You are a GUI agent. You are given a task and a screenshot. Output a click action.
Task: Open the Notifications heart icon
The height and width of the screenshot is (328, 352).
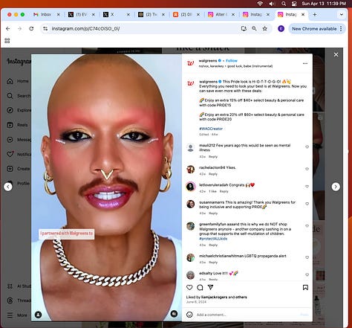10,154
